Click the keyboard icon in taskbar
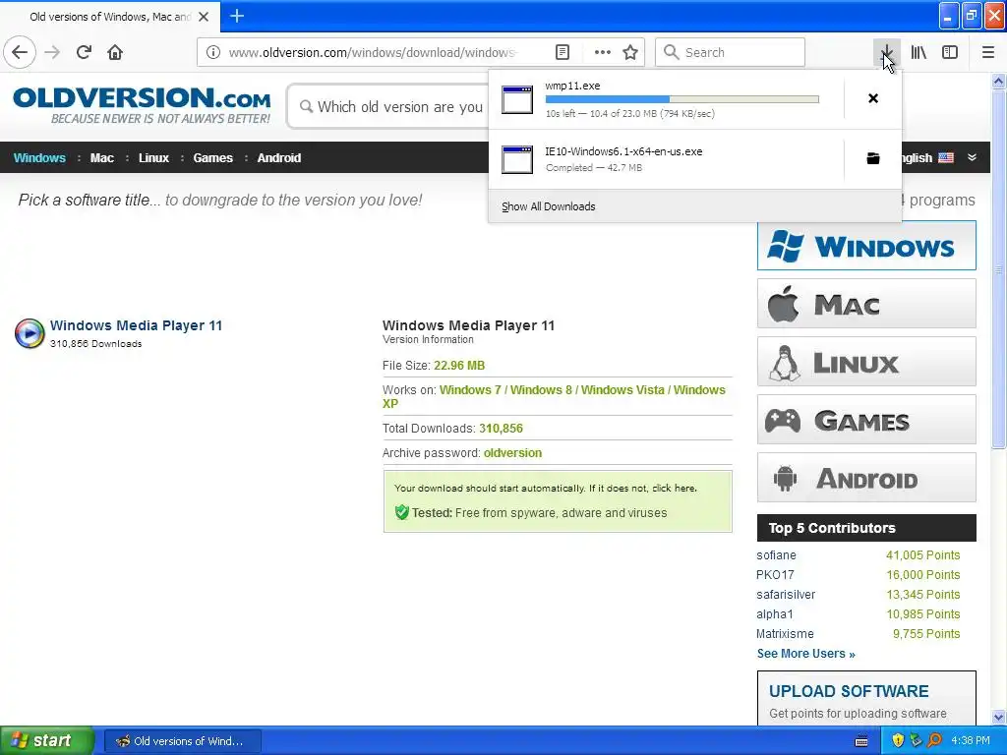 pyautogui.click(x=861, y=741)
